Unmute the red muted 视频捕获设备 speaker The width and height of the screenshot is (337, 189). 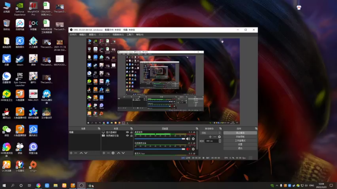click(x=188, y=149)
